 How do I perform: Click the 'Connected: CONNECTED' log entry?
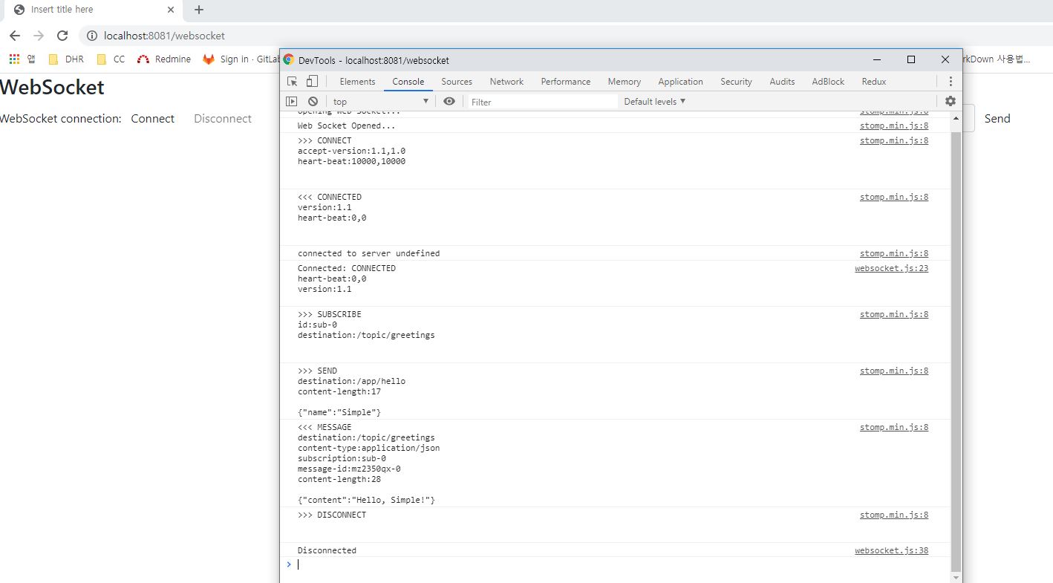click(x=347, y=268)
